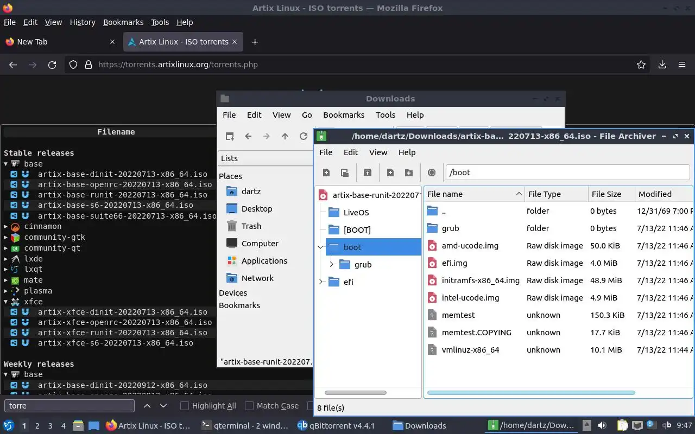Image resolution: width=695 pixels, height=434 pixels.
Task: Select memtest.COPYING in archive file list
Action: point(477,333)
